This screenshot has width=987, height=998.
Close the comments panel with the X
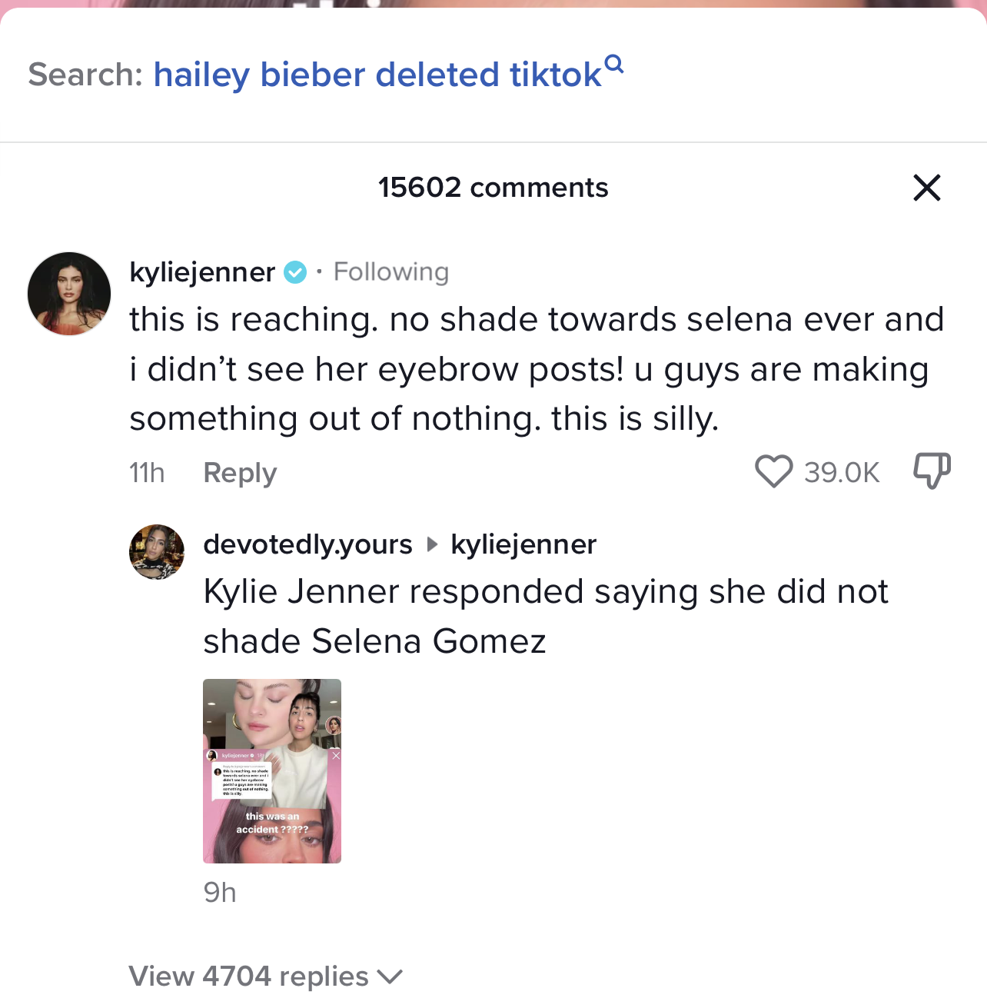point(926,188)
